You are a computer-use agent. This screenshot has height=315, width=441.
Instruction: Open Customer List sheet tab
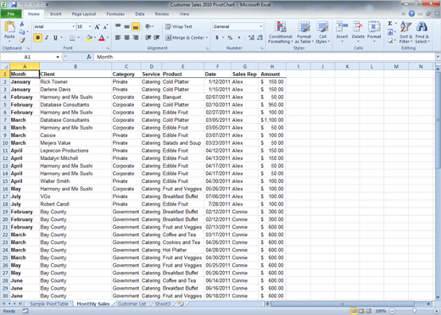coord(131,304)
